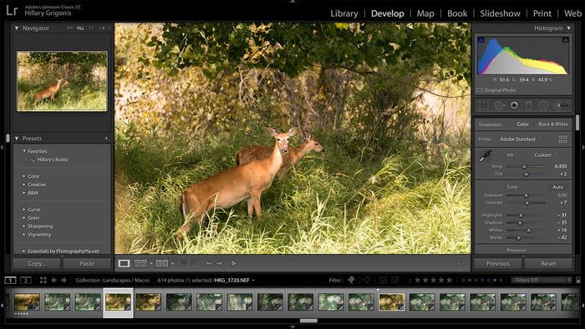The image size is (585, 329).
Task: Toggle the Adjustment Brush switch
Action: click(x=562, y=105)
